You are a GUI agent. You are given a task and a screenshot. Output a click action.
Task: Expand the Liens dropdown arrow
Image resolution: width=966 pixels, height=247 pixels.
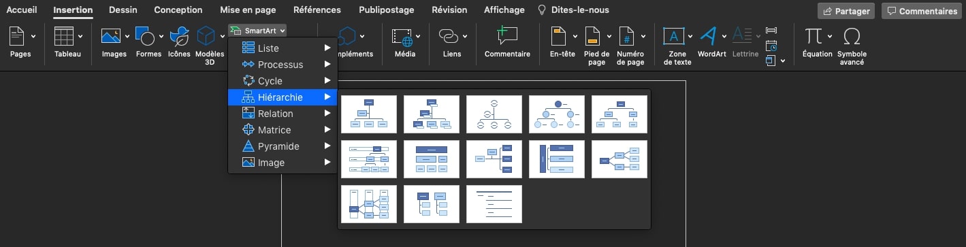pos(465,36)
